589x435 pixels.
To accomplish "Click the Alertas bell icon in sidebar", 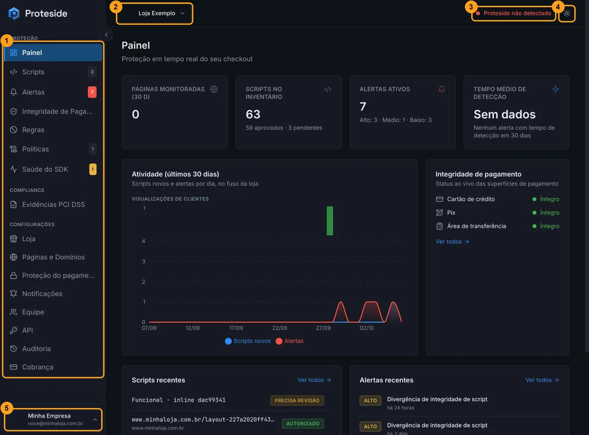I will [14, 92].
